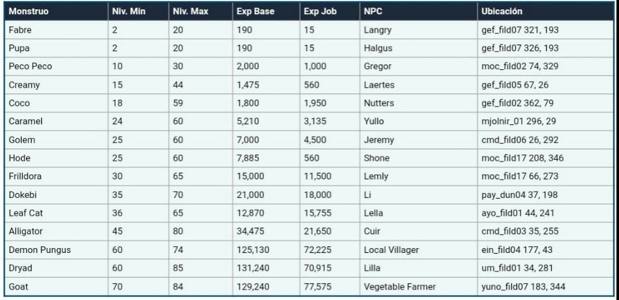The height and width of the screenshot is (300, 619).
Task: Click the Peco Peco monster name
Action: coord(30,66)
